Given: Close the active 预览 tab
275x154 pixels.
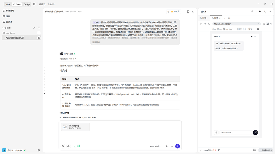Looking at the screenshot, I should pos(220,18).
